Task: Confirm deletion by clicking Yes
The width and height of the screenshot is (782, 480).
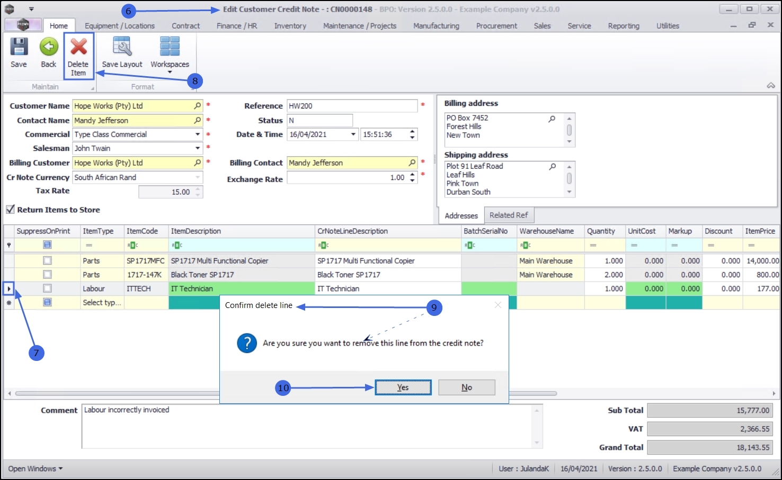Action: [x=403, y=387]
